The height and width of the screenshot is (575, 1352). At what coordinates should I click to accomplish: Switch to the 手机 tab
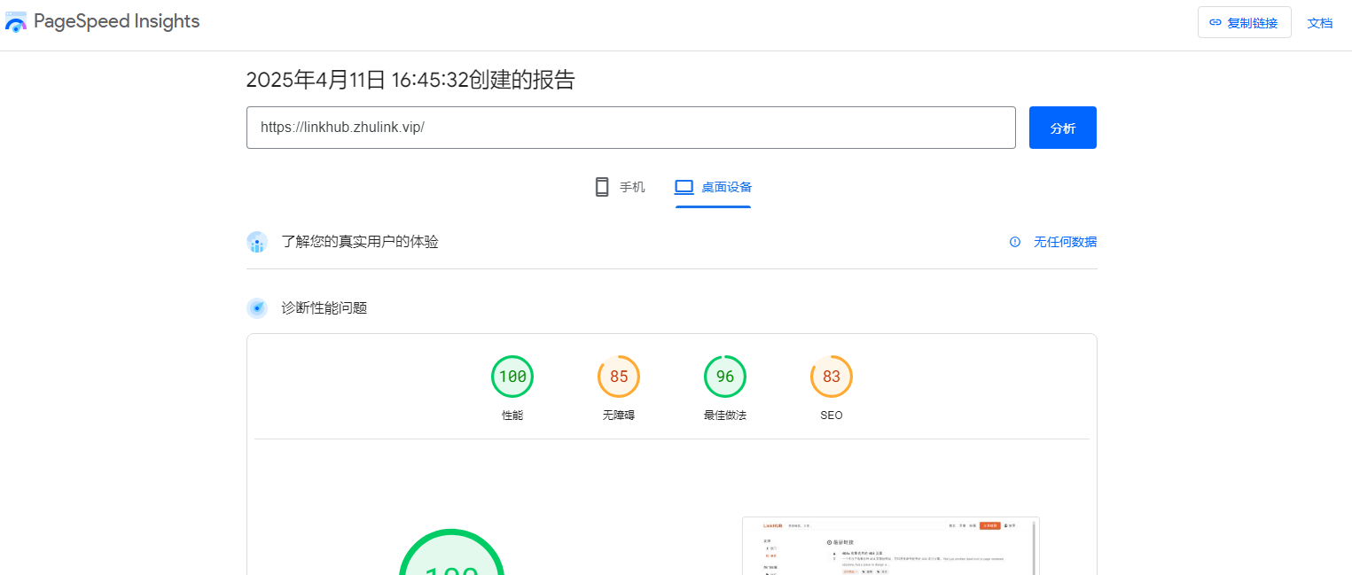pyautogui.click(x=619, y=187)
